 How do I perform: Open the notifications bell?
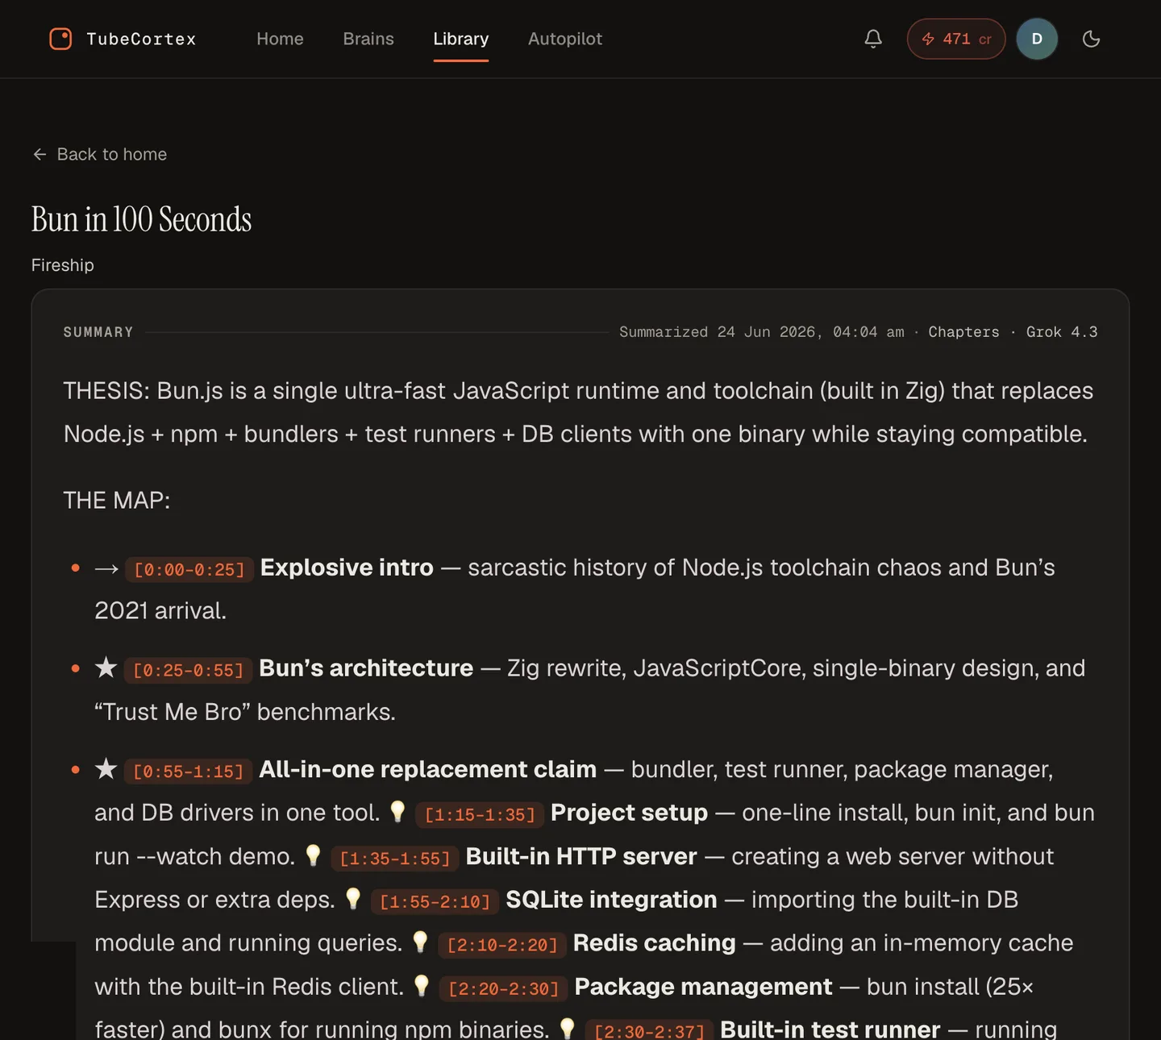click(x=873, y=39)
